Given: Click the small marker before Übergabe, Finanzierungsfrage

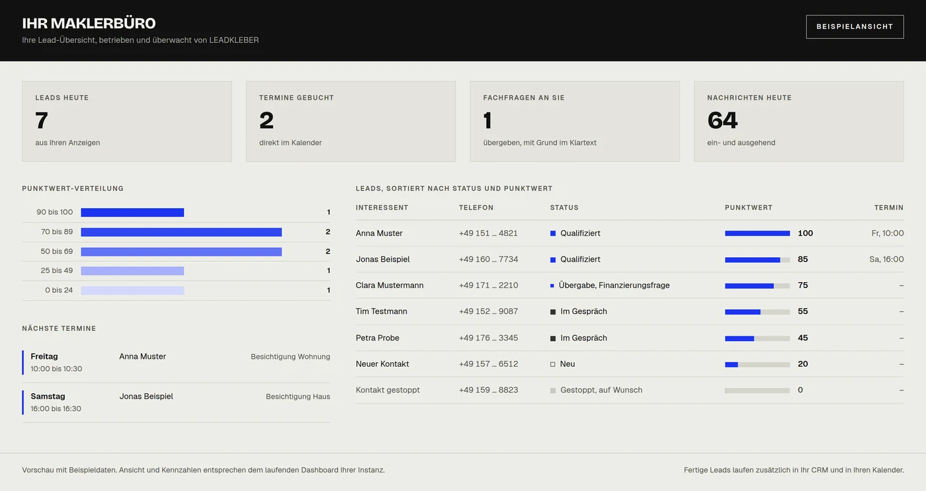Looking at the screenshot, I should [x=552, y=285].
